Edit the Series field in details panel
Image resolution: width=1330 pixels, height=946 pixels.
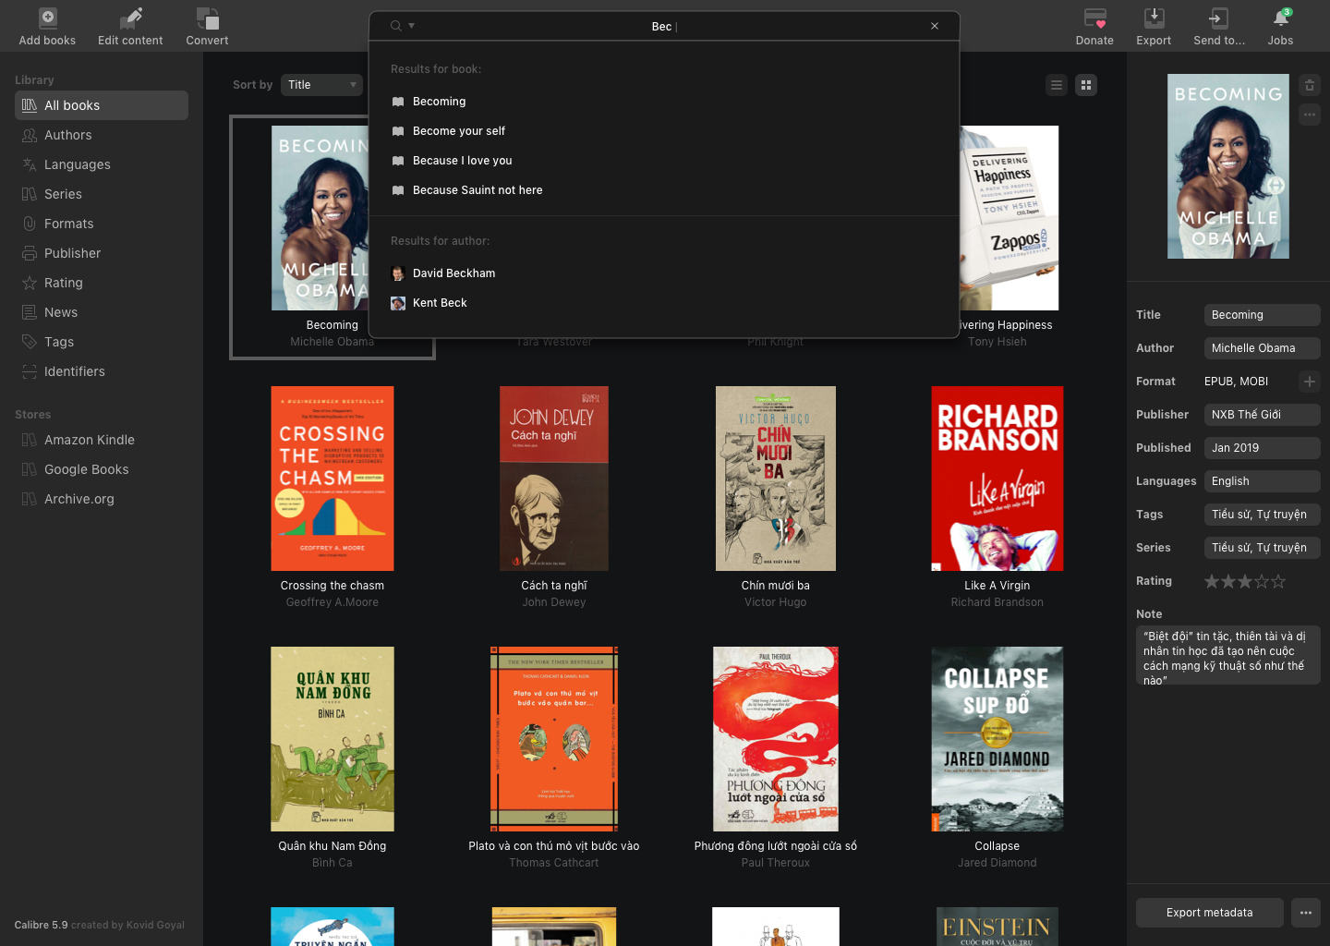coord(1263,548)
